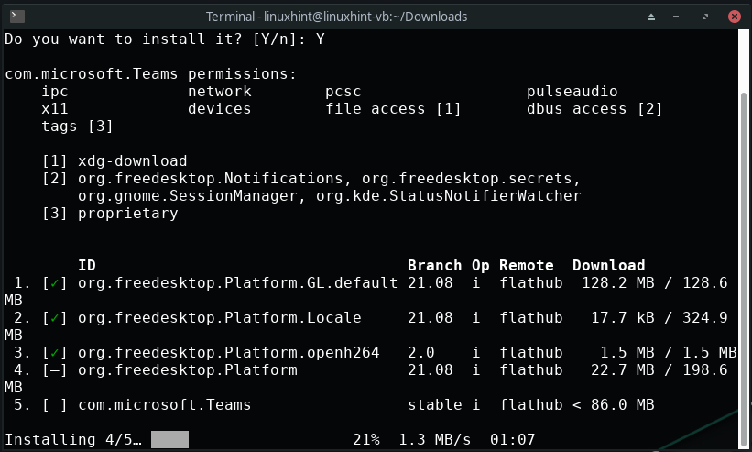Maximize the terminal window
This screenshot has height=452, width=752.
[x=705, y=17]
